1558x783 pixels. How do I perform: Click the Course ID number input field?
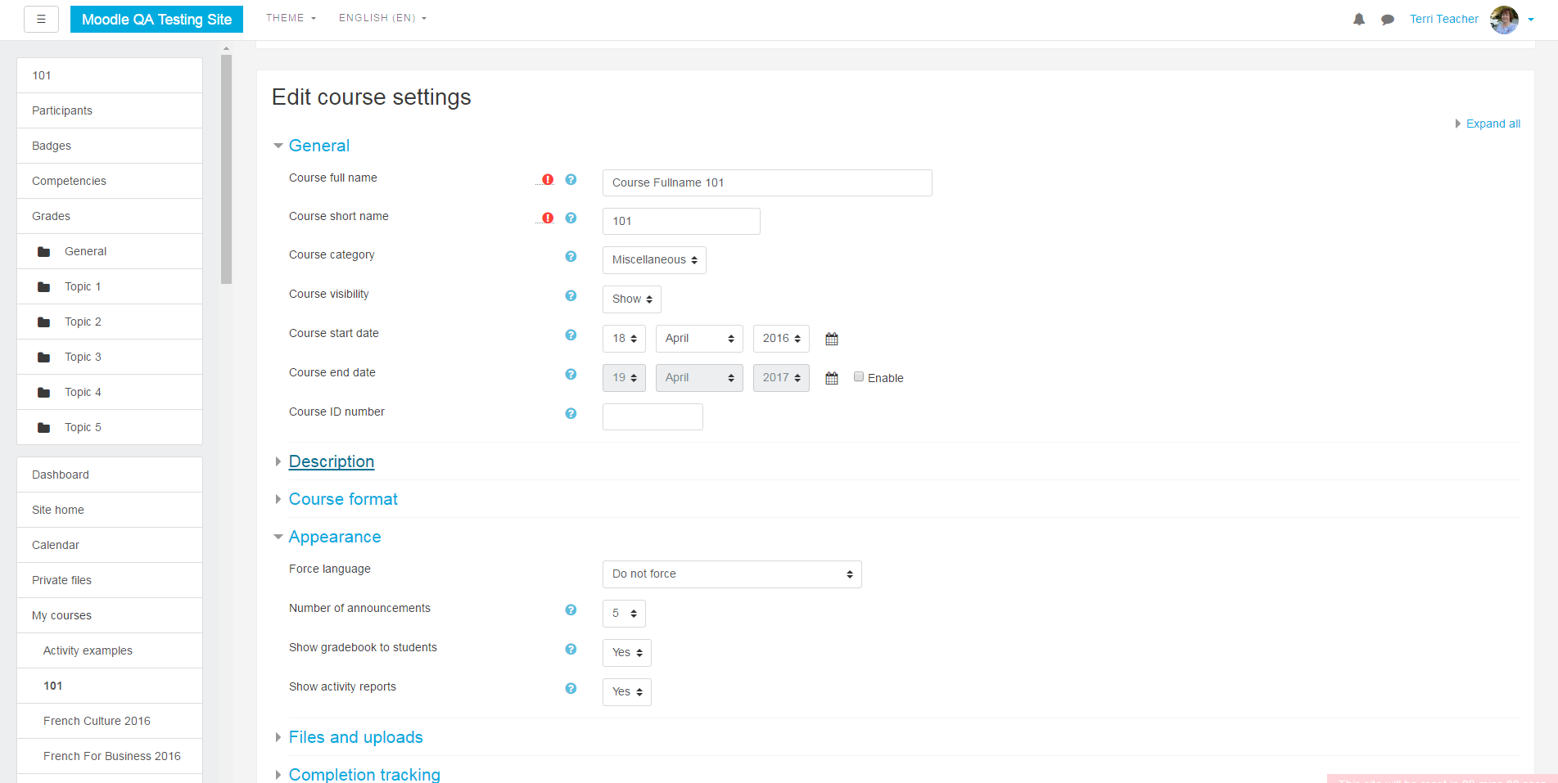653,416
